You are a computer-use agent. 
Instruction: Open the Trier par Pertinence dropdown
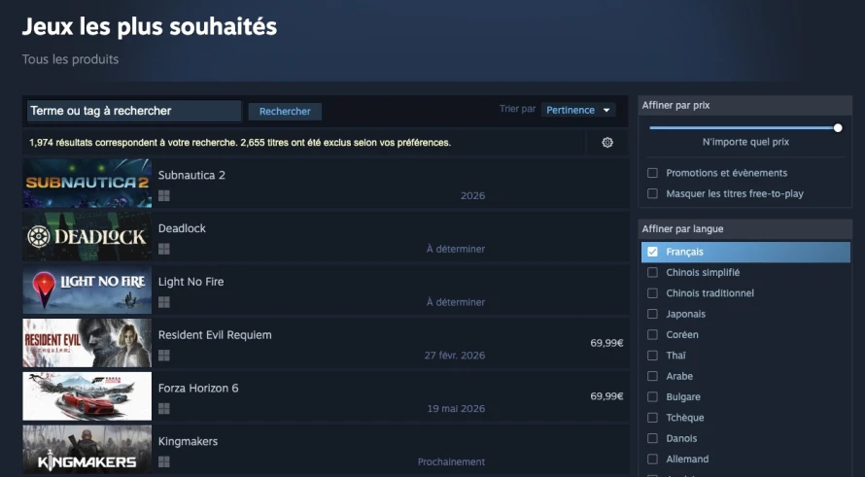[x=578, y=110]
